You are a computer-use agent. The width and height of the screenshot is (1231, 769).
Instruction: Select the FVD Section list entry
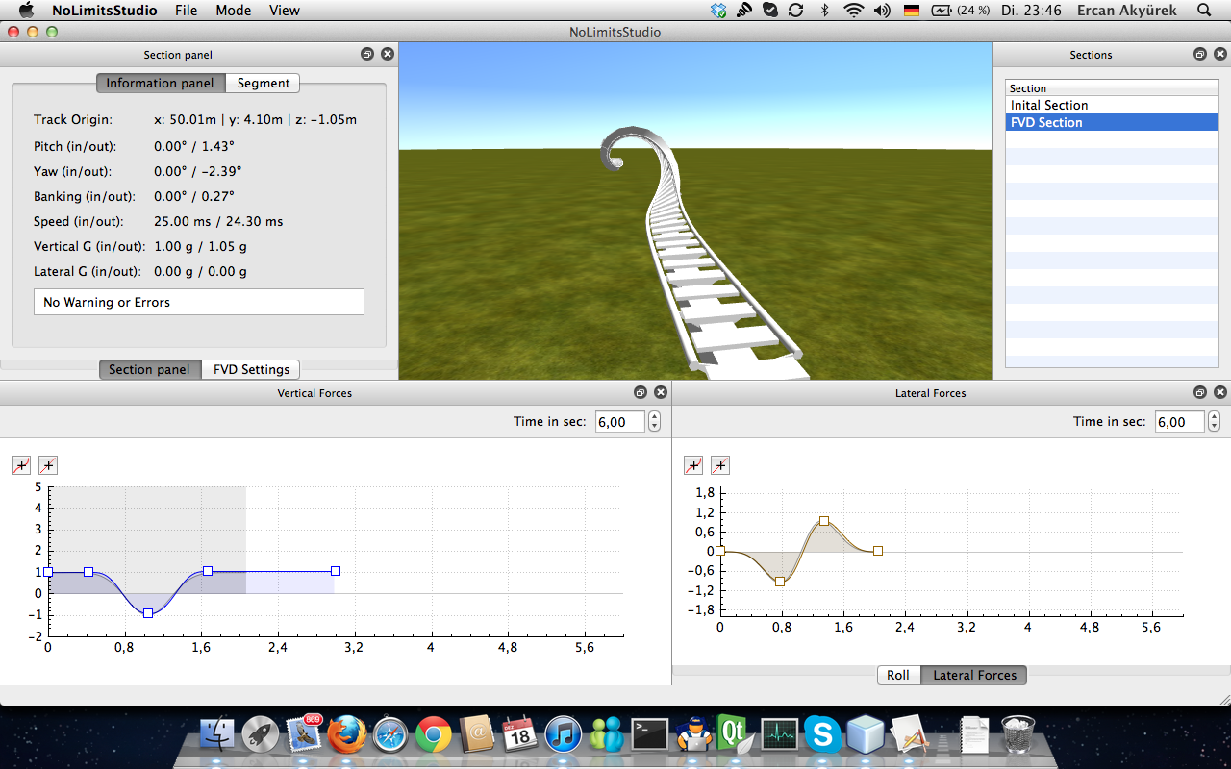tap(1046, 123)
